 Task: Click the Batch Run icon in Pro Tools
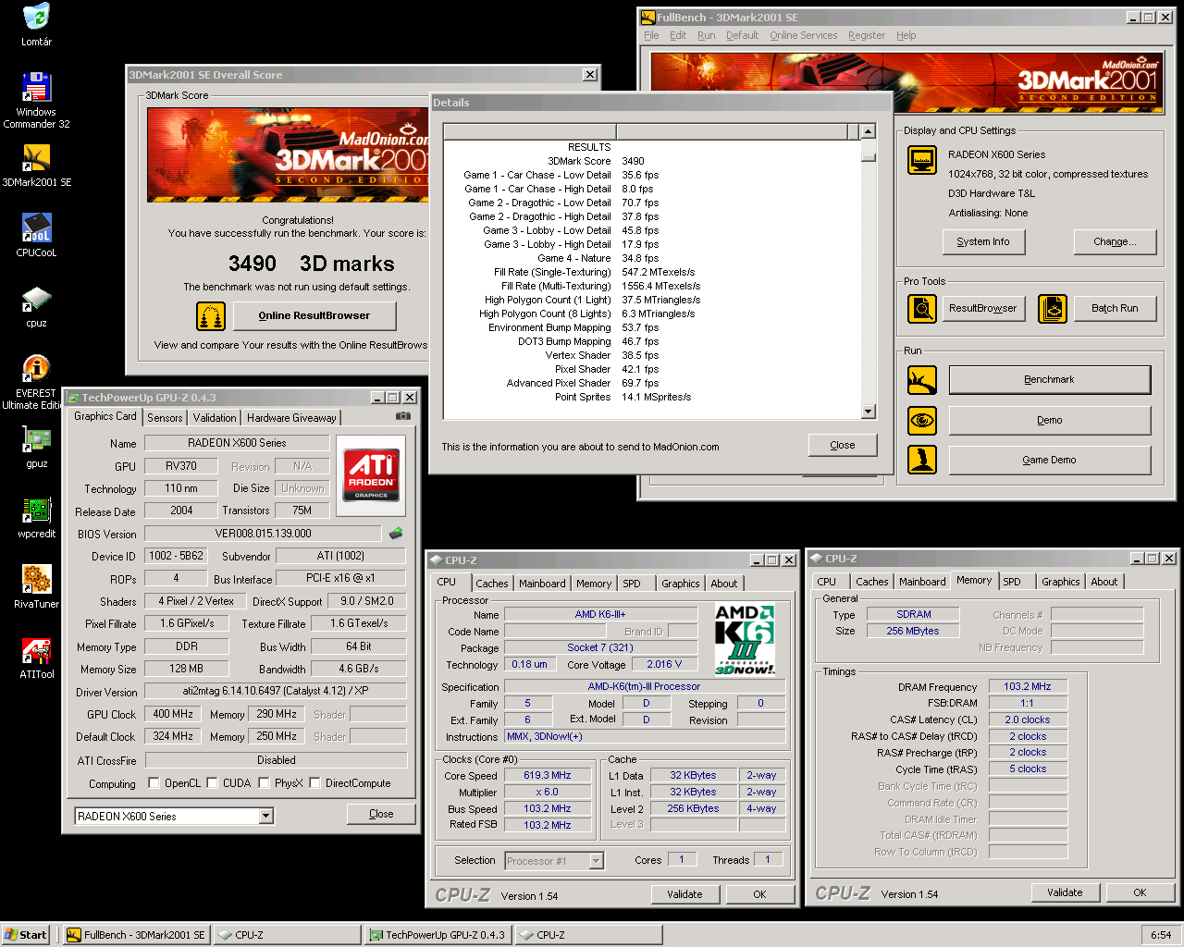point(1053,308)
